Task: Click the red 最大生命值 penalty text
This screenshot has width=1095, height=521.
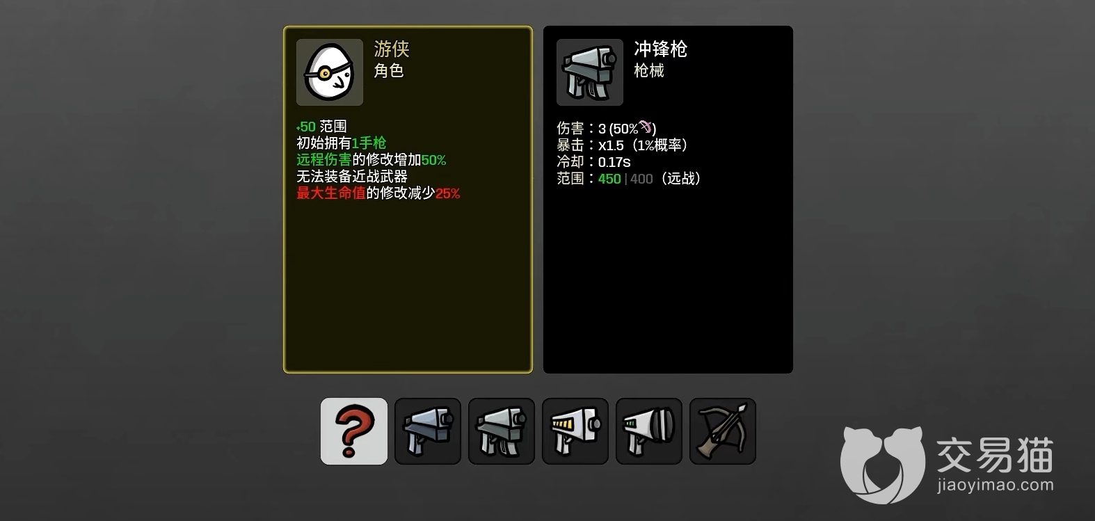Action: click(331, 193)
